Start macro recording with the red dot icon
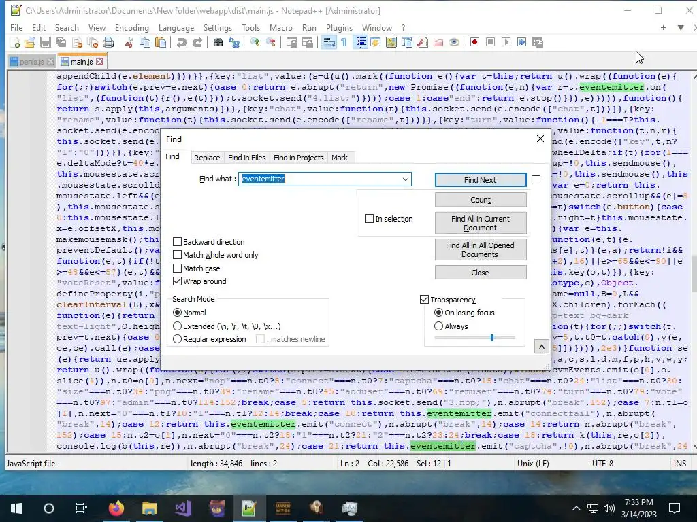 point(474,42)
